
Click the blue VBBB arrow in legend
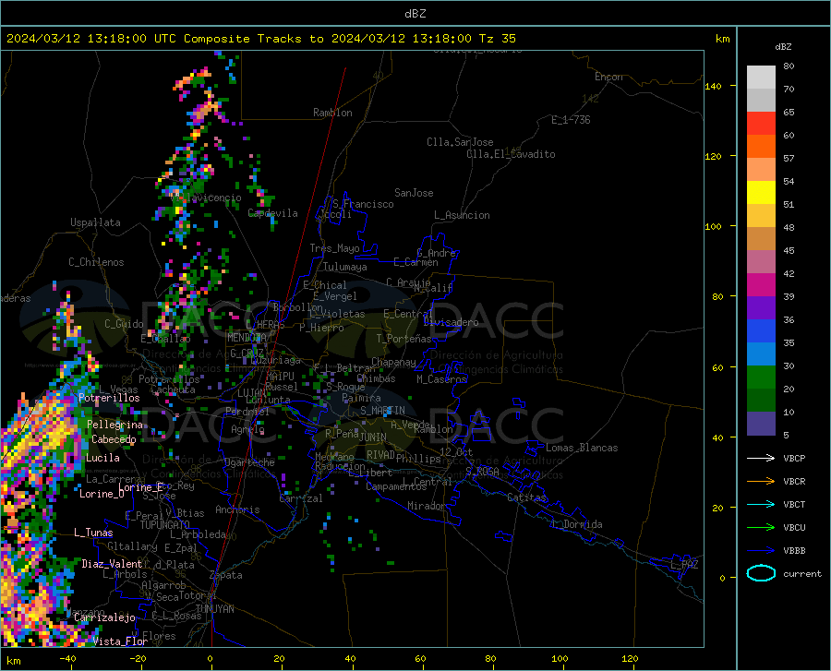point(761,550)
